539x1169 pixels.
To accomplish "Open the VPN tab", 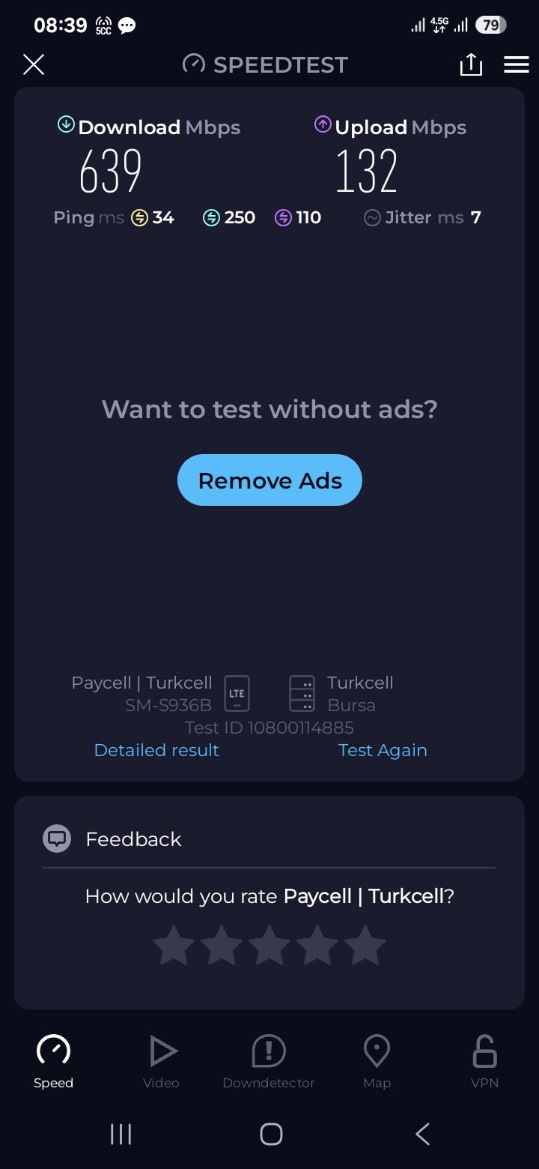I will click(x=484, y=1062).
